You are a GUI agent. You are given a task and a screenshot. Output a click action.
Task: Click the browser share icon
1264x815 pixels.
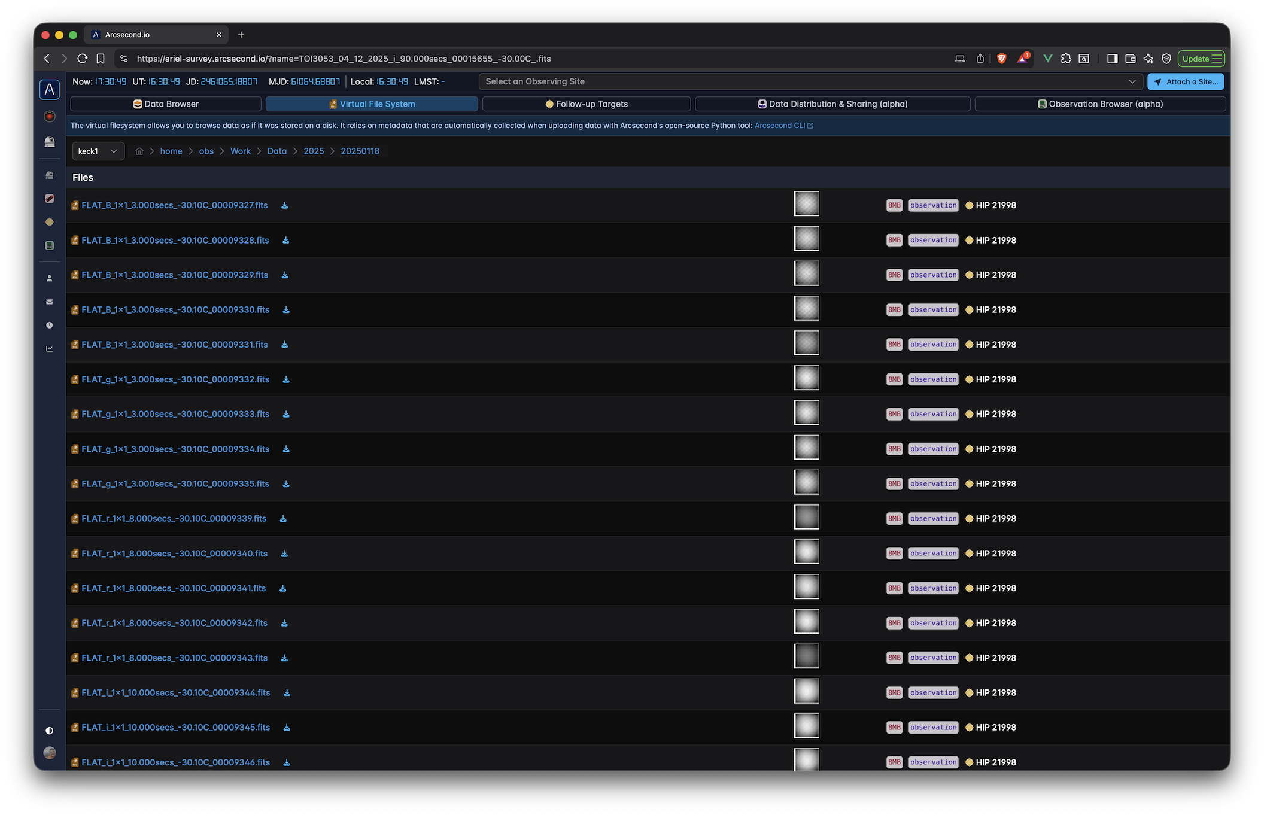click(980, 59)
